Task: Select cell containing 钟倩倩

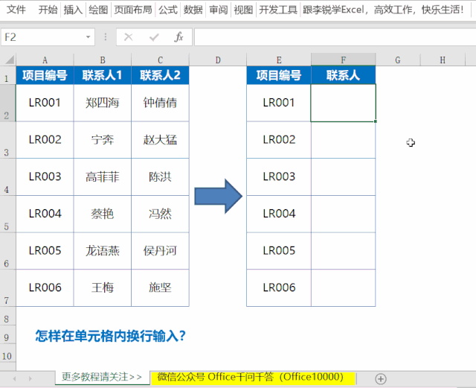Action: click(161, 103)
